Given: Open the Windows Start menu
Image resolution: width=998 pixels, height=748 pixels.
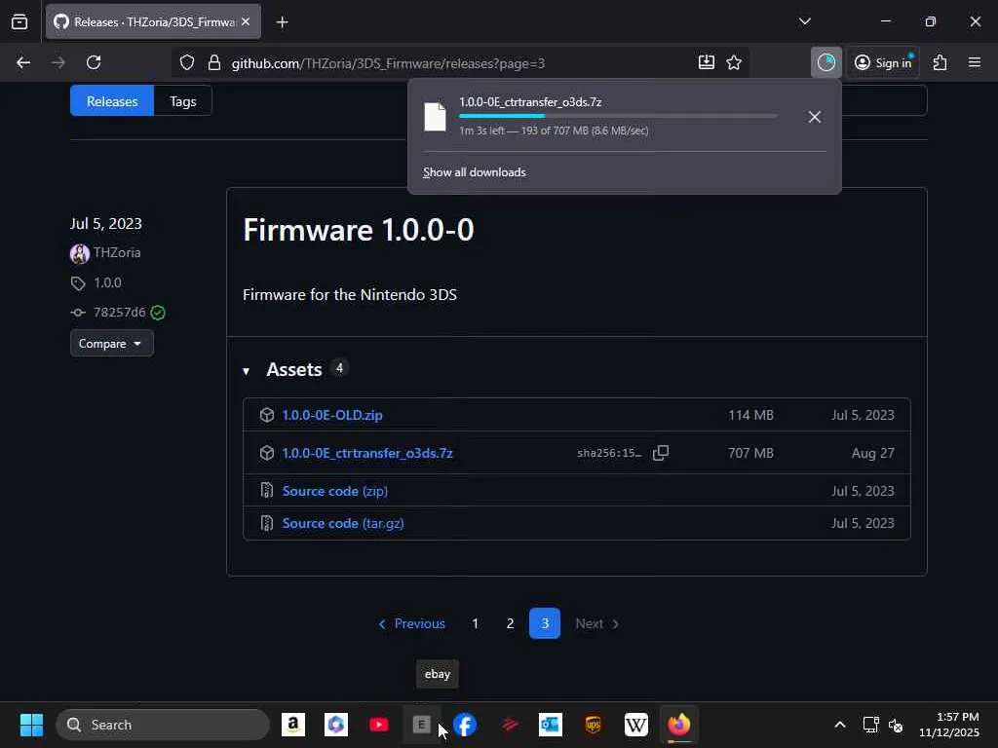Looking at the screenshot, I should coord(31,725).
